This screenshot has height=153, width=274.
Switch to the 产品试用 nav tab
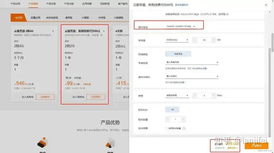click(15, 4)
